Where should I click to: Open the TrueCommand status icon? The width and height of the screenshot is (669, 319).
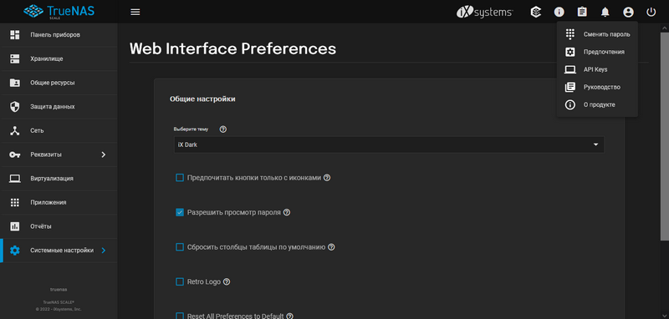[536, 12]
